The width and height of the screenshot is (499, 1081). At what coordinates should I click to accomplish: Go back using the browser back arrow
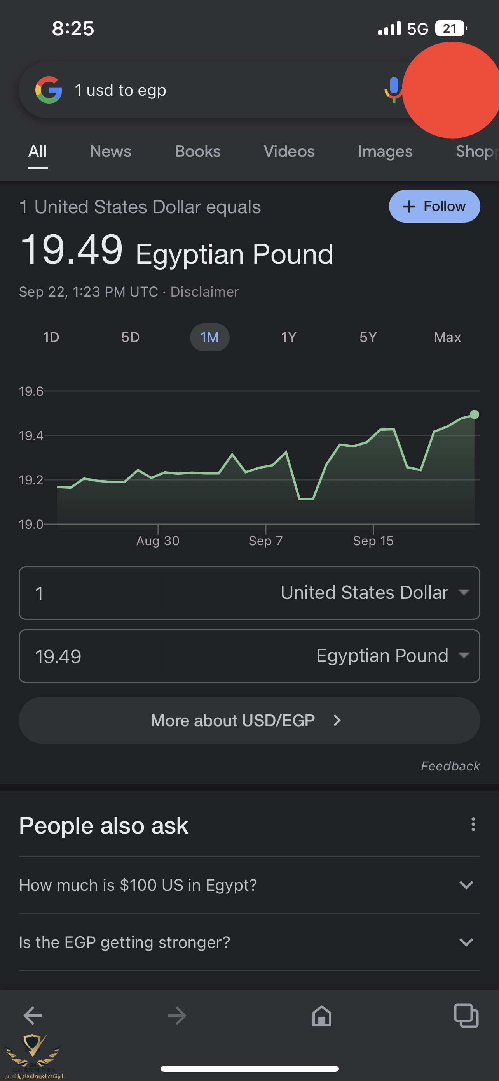pyautogui.click(x=33, y=1016)
